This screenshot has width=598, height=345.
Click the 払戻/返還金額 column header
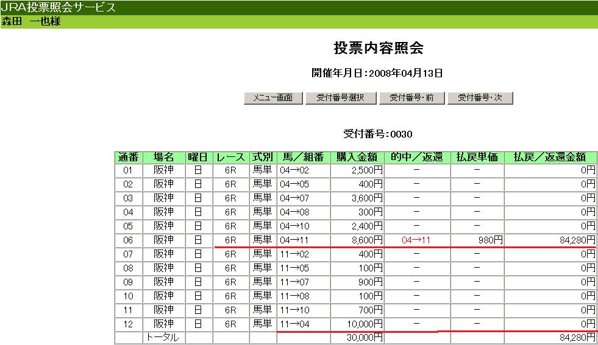click(x=550, y=157)
